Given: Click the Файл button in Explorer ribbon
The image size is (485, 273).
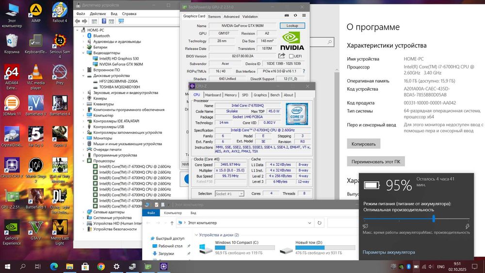Looking at the screenshot, I should 151,213.
